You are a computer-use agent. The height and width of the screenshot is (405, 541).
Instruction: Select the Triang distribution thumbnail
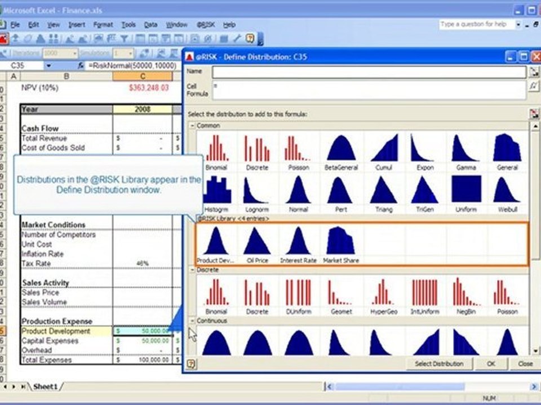pyautogui.click(x=384, y=194)
